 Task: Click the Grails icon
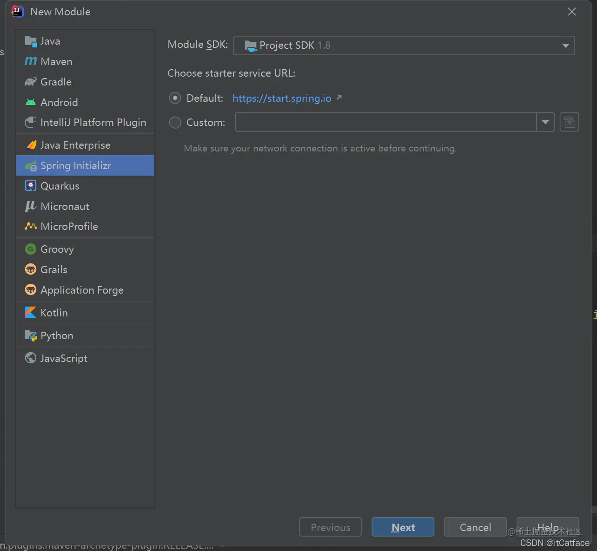pos(31,269)
